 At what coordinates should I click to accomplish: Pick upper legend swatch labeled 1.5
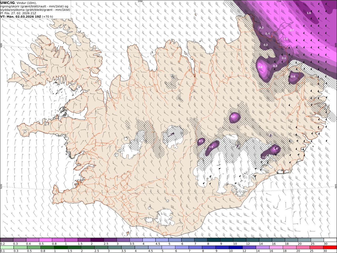(84, 240)
